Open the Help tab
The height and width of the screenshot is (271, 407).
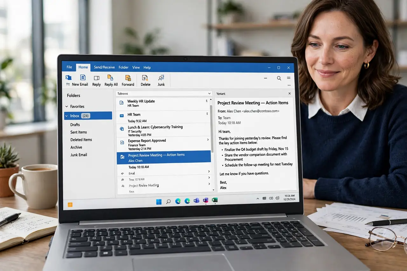pyautogui.click(x=147, y=67)
